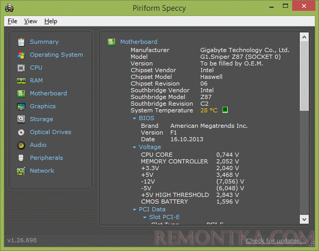Viewport: 319px width, 251px height.
Task: Go to Operating System section
Action: (x=56, y=55)
